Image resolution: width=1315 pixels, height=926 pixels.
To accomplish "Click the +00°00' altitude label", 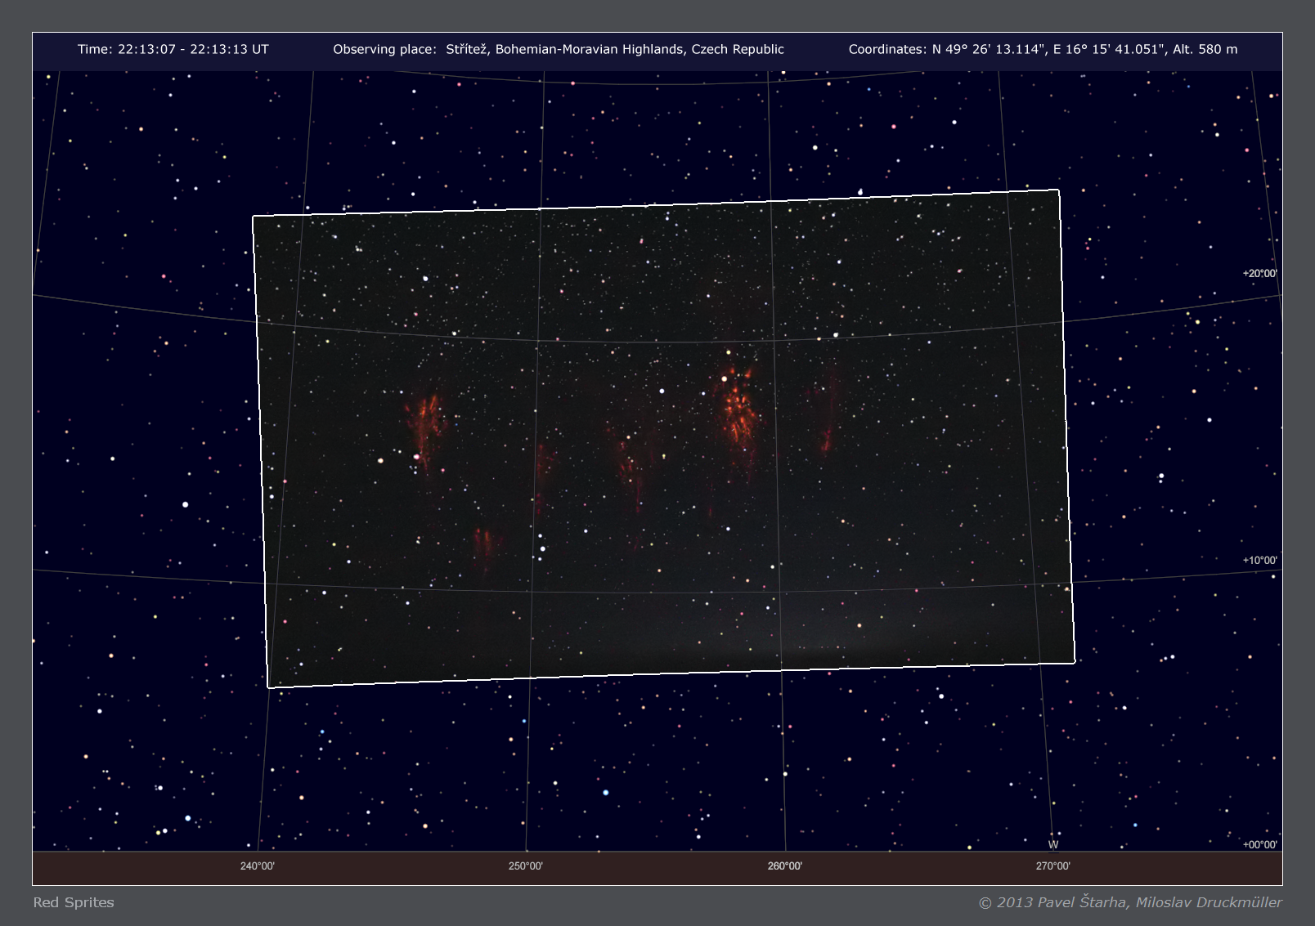I will [1259, 845].
